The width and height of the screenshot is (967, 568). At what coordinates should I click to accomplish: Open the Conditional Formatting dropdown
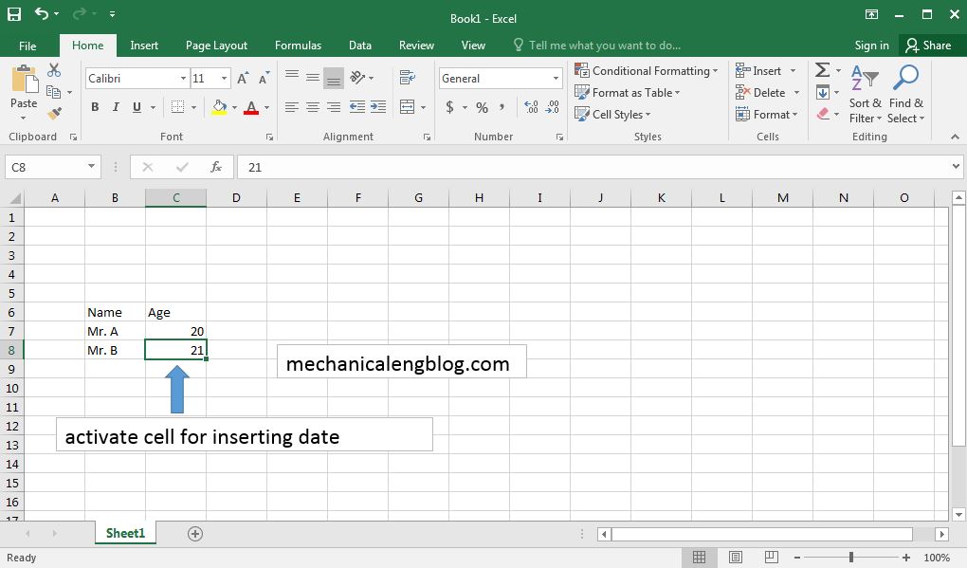[x=646, y=71]
